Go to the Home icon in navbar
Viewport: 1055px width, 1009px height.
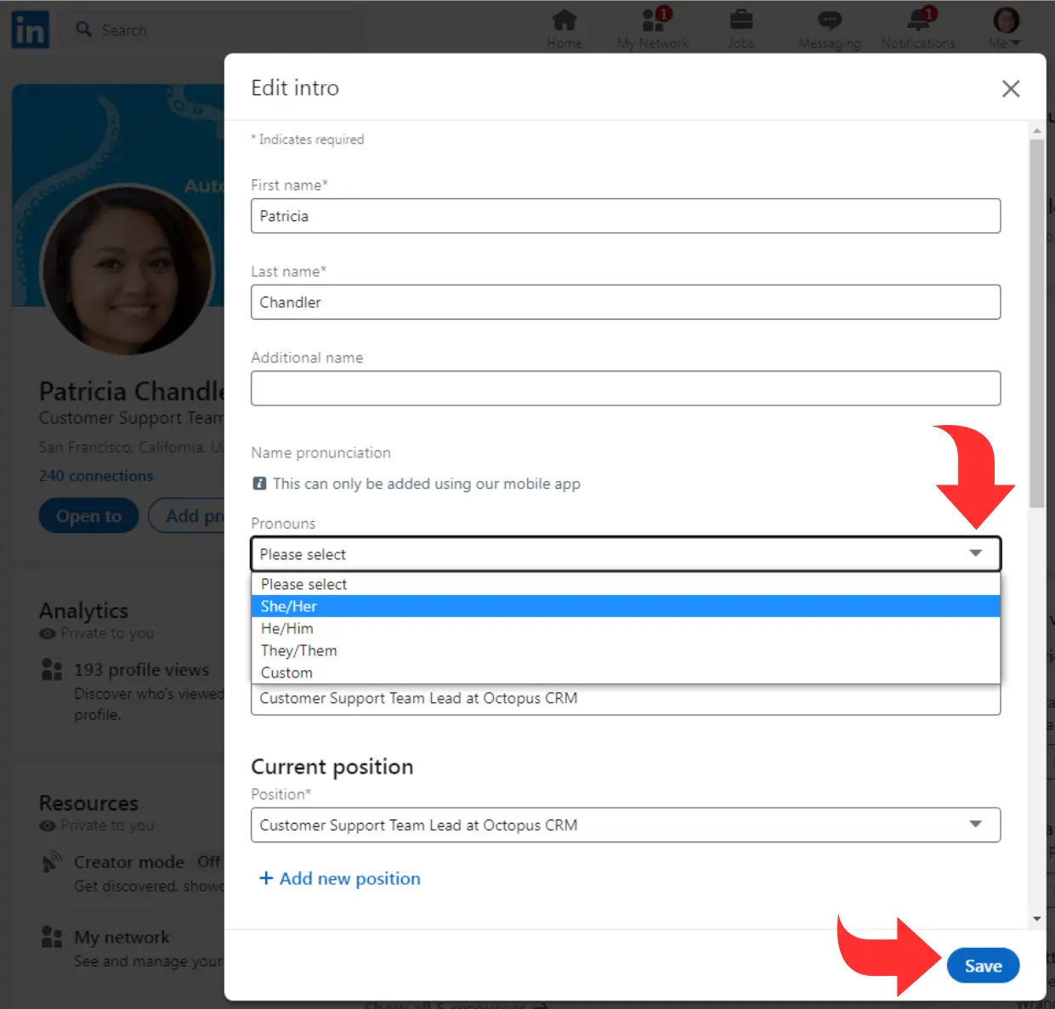(x=564, y=20)
